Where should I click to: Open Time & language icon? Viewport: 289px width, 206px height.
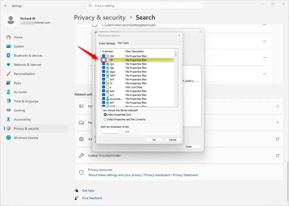8,101
